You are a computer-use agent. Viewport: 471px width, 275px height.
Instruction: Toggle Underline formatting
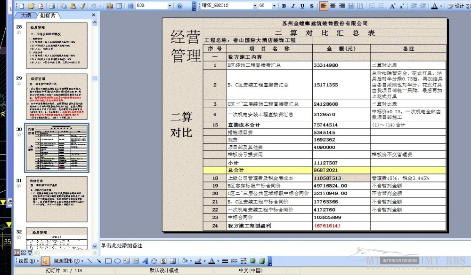click(302, 6)
